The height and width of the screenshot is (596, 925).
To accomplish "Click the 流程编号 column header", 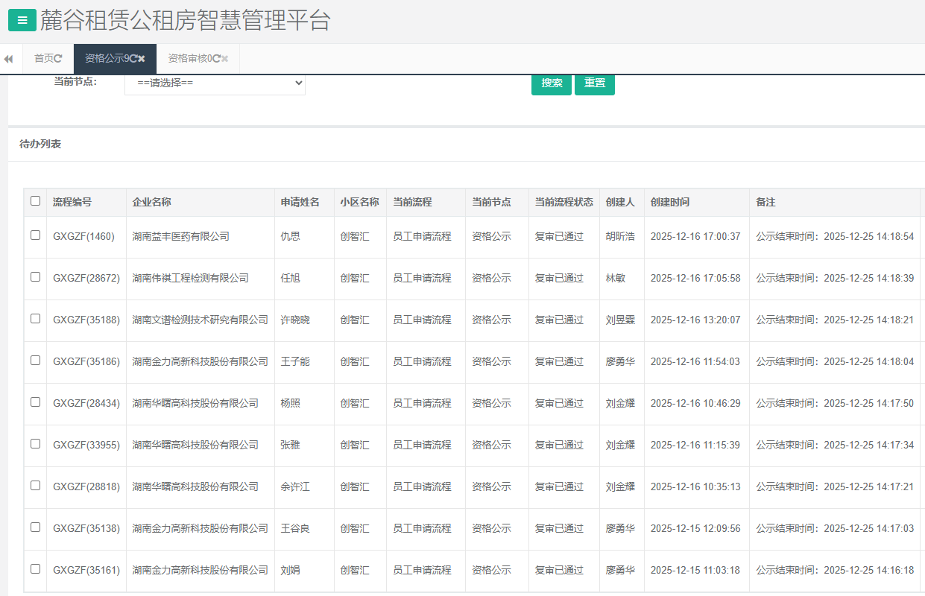I will tap(72, 202).
